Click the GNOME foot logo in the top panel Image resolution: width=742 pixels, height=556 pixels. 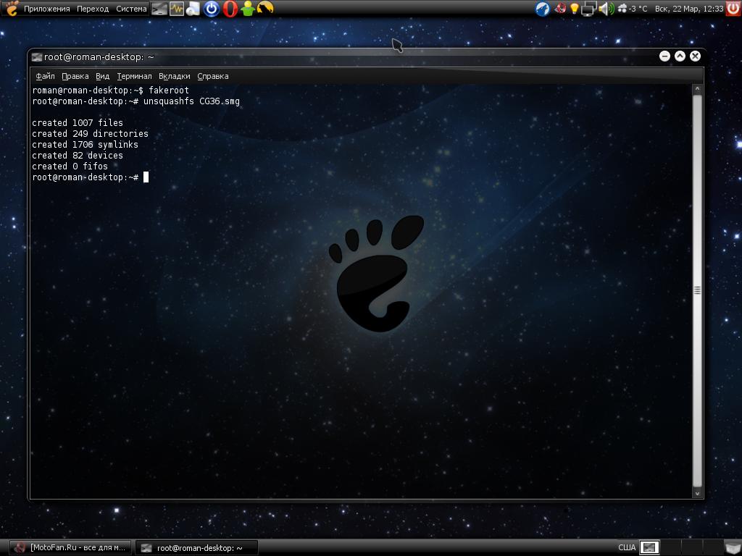[x=12, y=8]
